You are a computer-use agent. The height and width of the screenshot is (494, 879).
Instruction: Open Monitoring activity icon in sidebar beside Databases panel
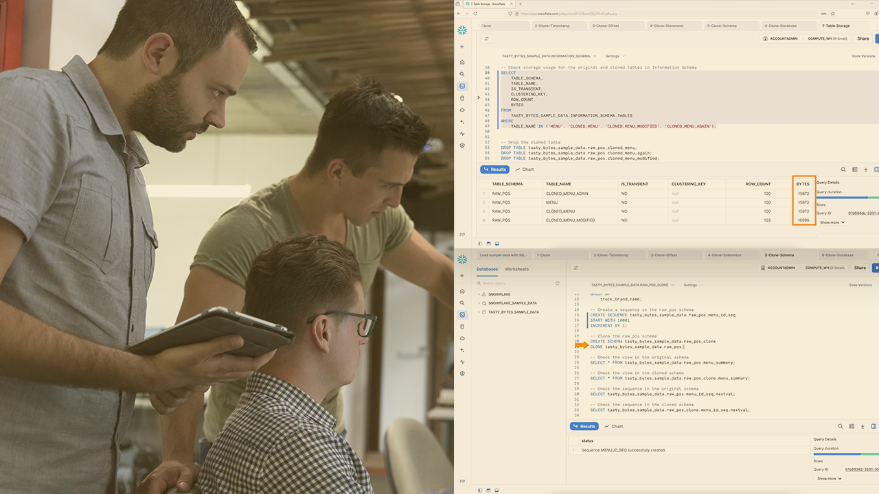click(462, 362)
